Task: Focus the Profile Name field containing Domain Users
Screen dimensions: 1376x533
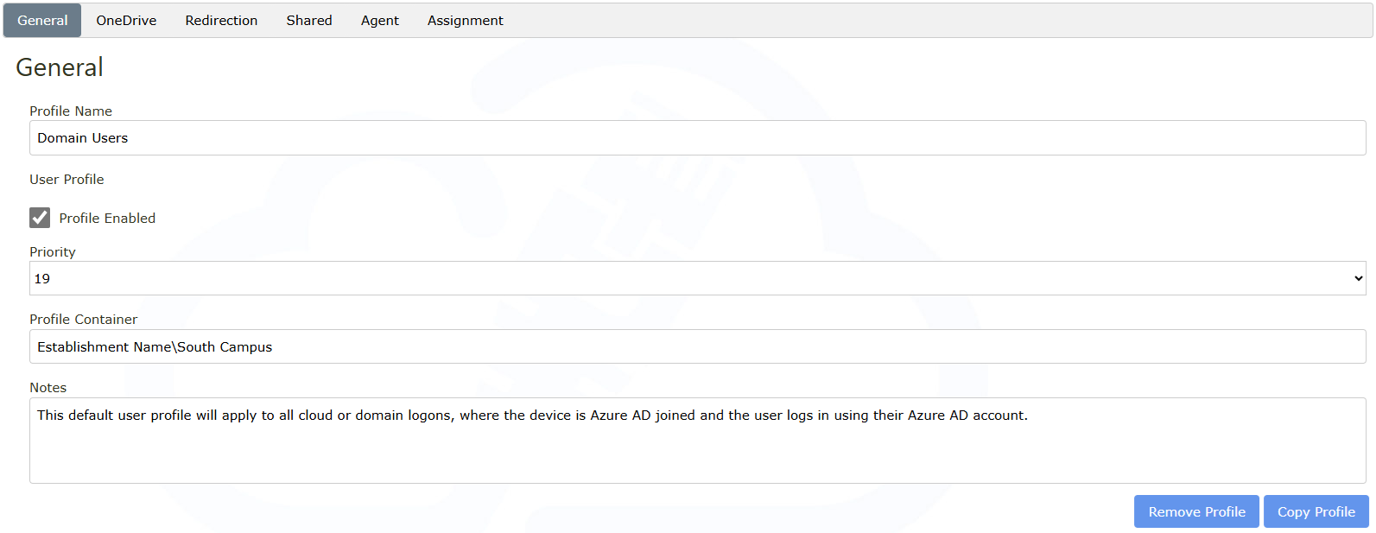Action: coord(697,138)
